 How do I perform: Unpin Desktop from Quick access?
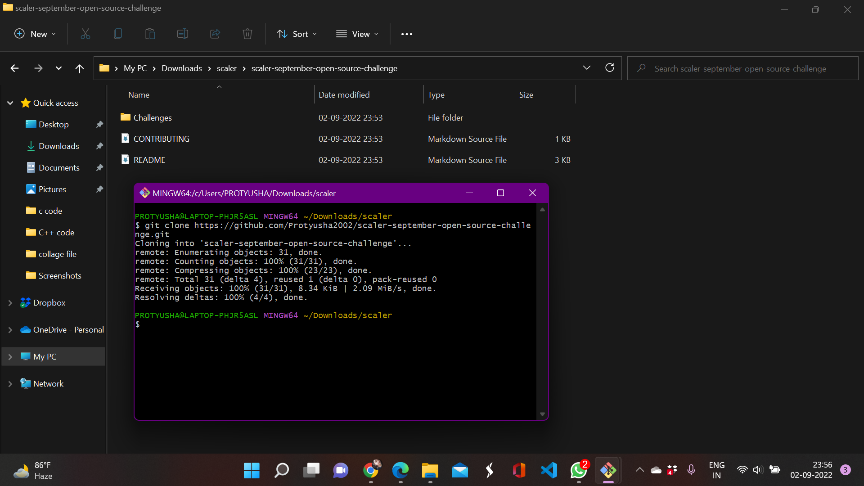pos(99,124)
